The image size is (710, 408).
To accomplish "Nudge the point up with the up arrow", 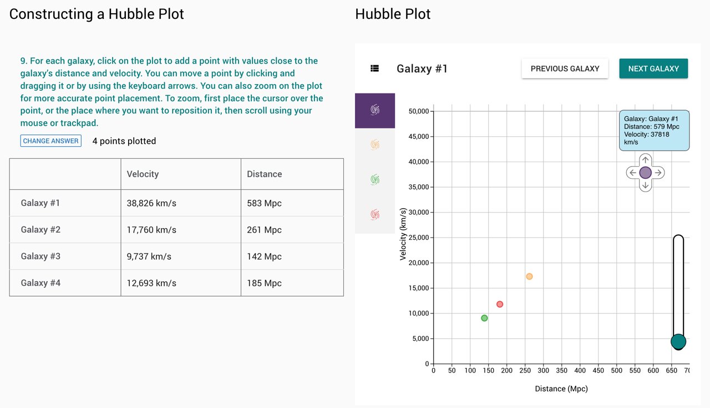I will (645, 160).
